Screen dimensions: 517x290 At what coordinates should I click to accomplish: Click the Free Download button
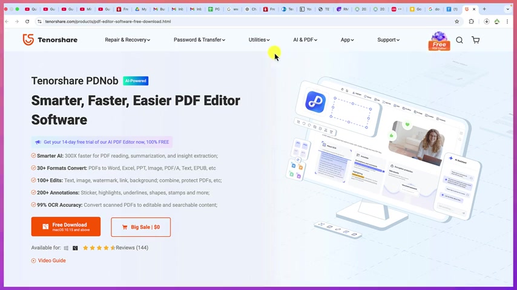66,227
